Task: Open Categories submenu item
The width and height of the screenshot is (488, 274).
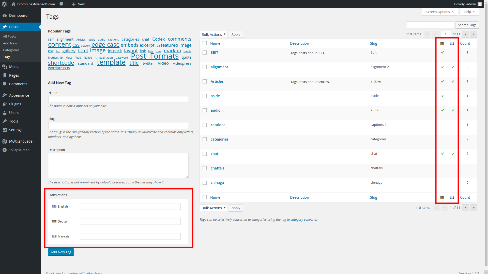Action: click(x=11, y=50)
